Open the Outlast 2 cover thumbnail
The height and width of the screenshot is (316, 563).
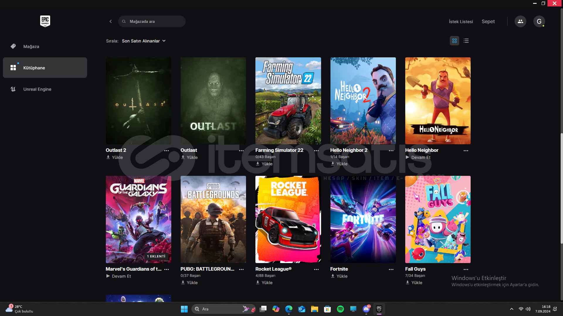(x=138, y=101)
